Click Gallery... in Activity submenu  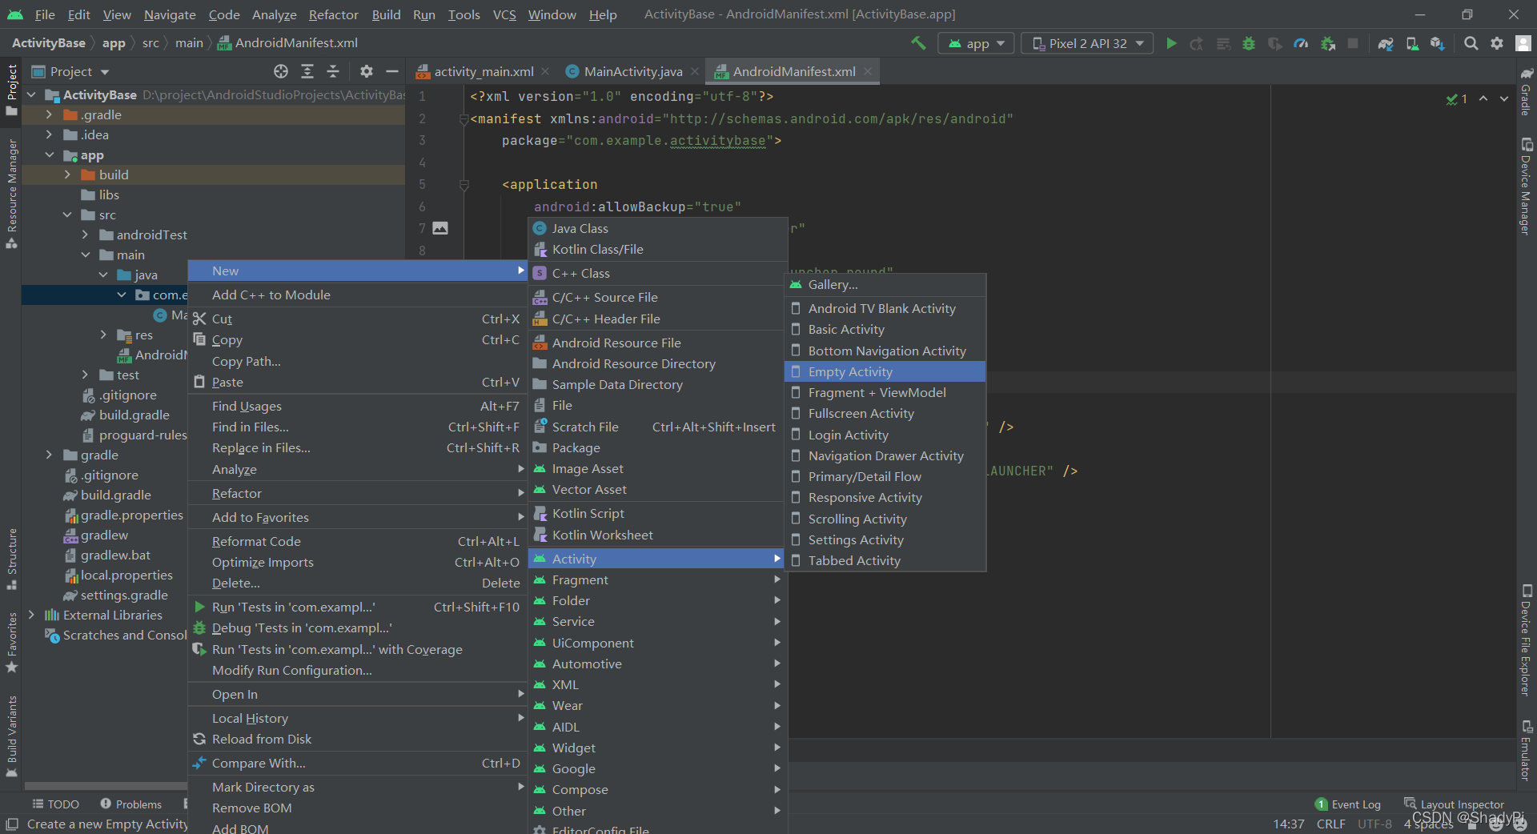click(885, 284)
